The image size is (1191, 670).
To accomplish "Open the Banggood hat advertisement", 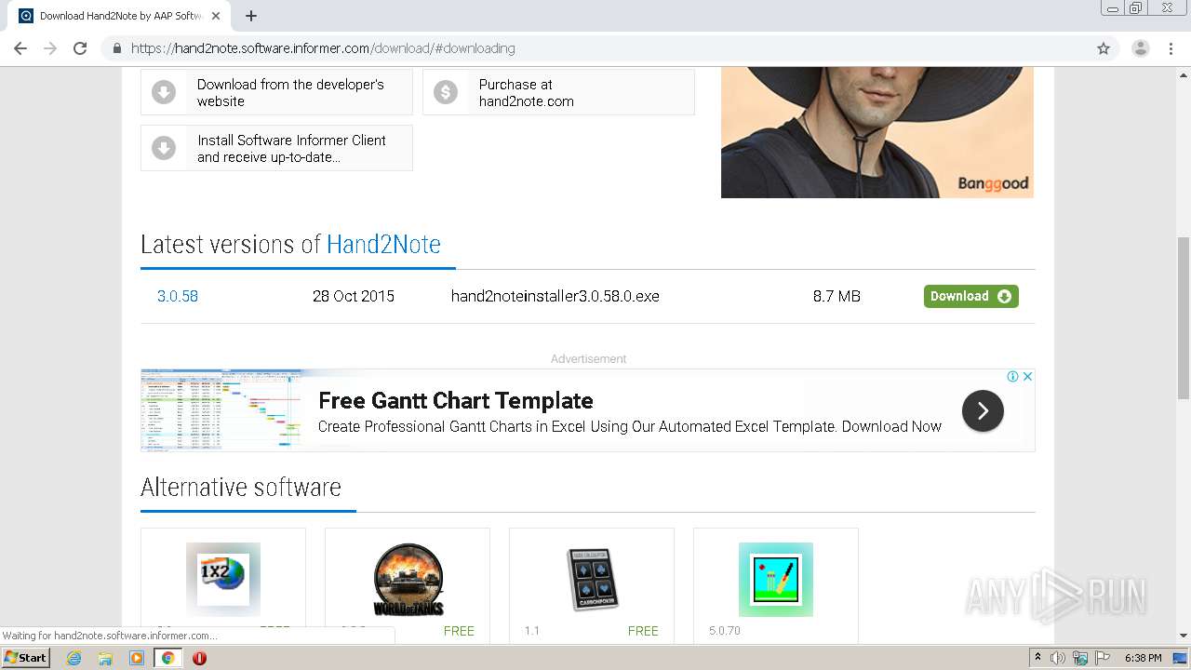I will tap(877, 131).
